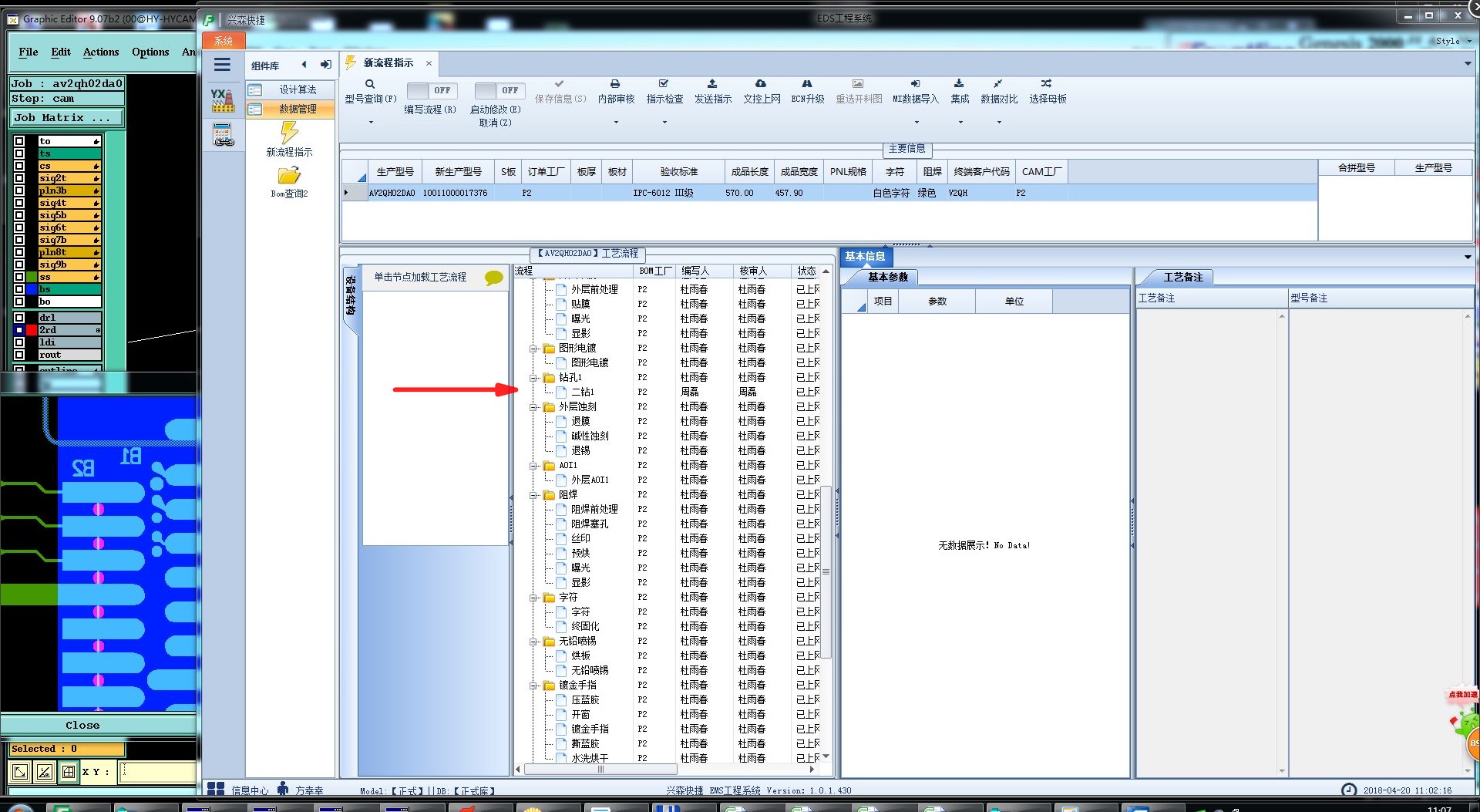Open 指示检查 dropdown arrow
This screenshot has width=1480, height=812.
(x=664, y=122)
